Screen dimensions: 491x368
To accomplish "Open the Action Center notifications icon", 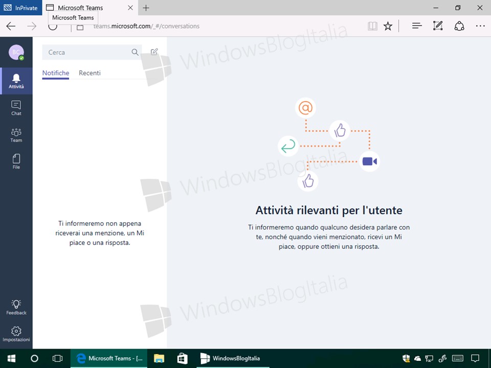I will coord(475,358).
